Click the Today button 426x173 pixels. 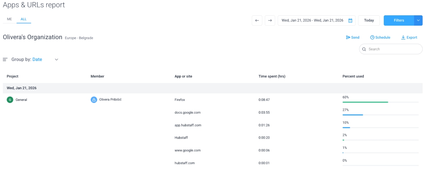pyautogui.click(x=369, y=20)
